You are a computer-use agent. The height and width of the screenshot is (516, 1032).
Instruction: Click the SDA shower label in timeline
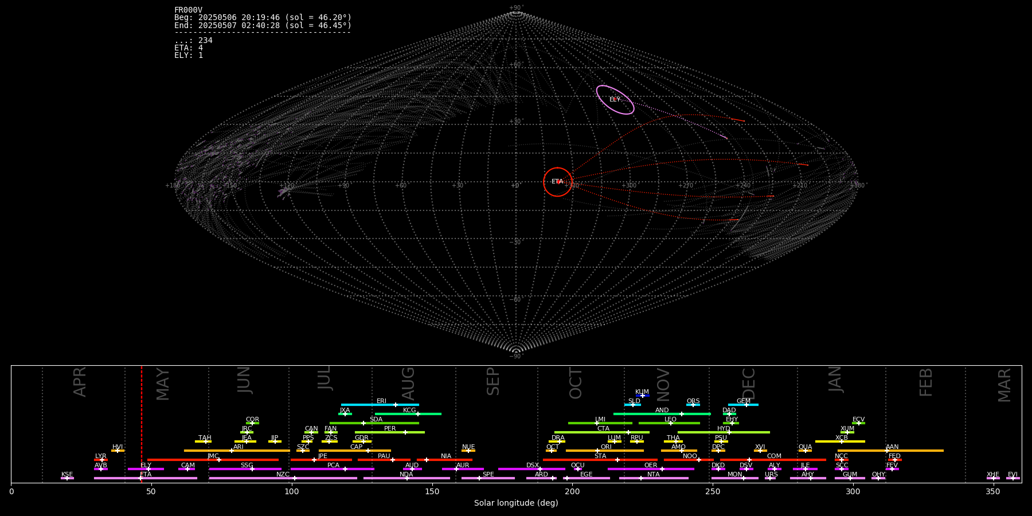[x=376, y=420]
